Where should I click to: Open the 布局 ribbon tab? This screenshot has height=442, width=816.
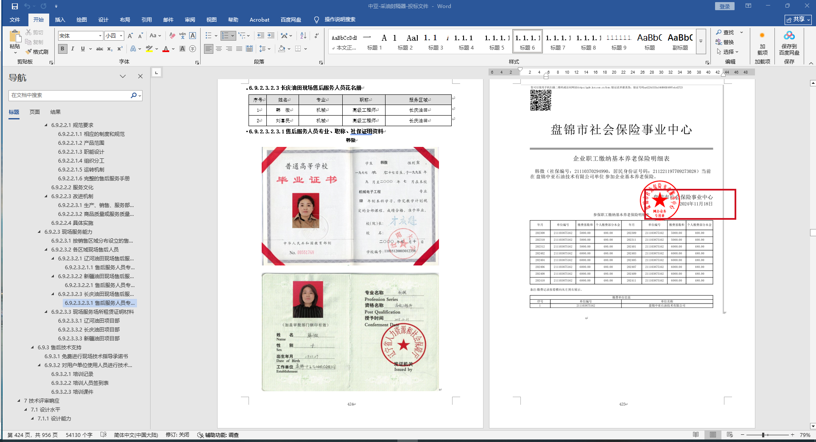click(125, 19)
